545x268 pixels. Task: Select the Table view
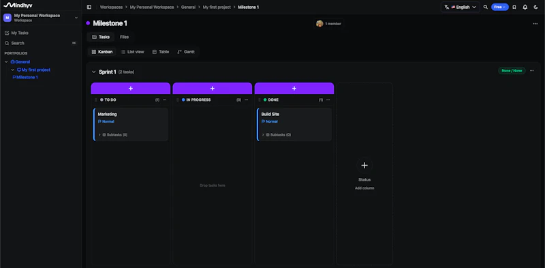161,52
